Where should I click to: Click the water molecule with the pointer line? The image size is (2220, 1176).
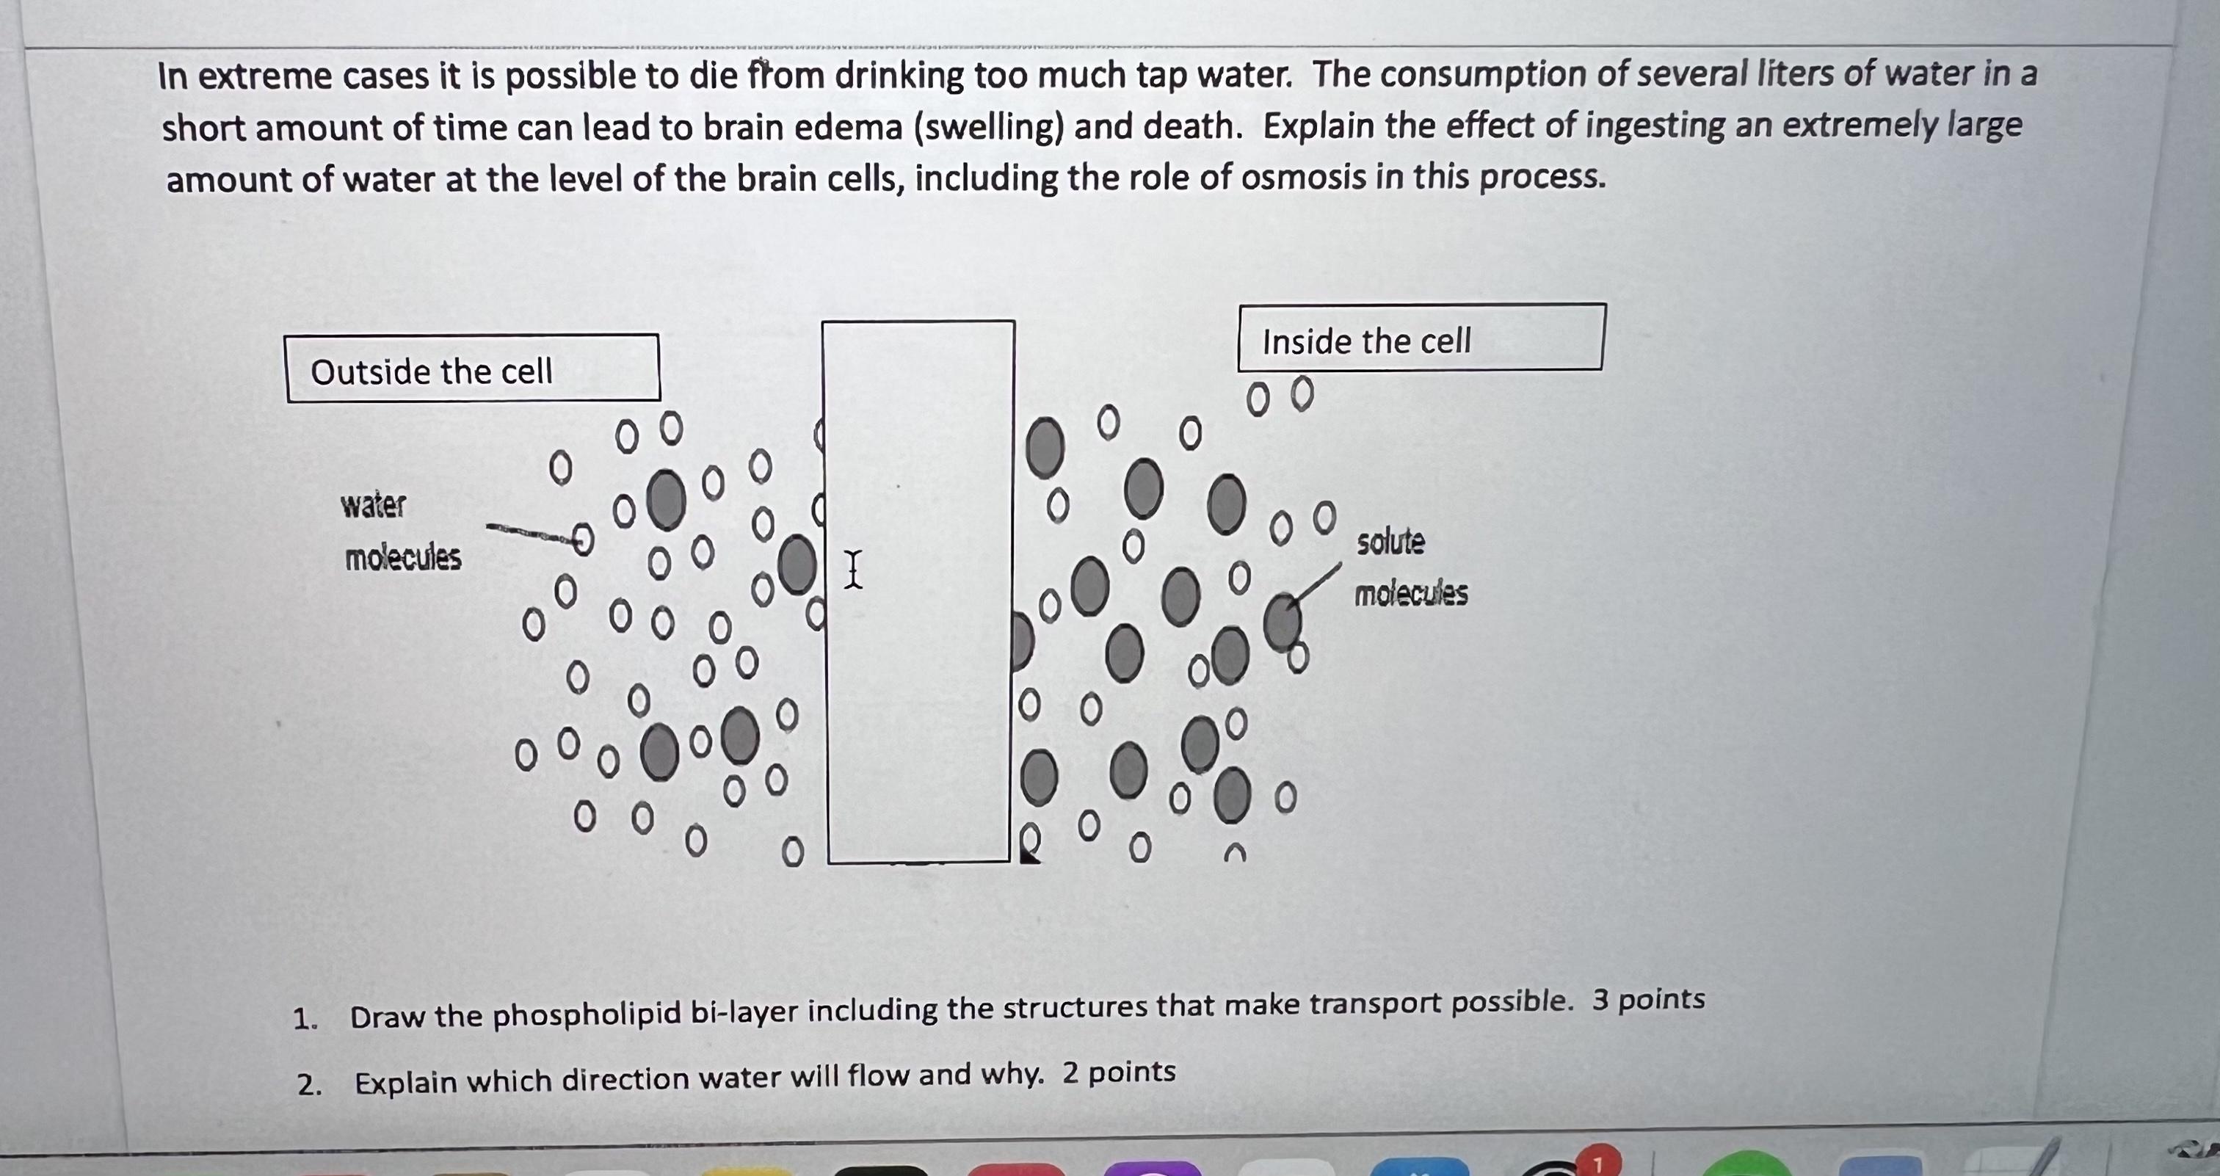(x=584, y=540)
